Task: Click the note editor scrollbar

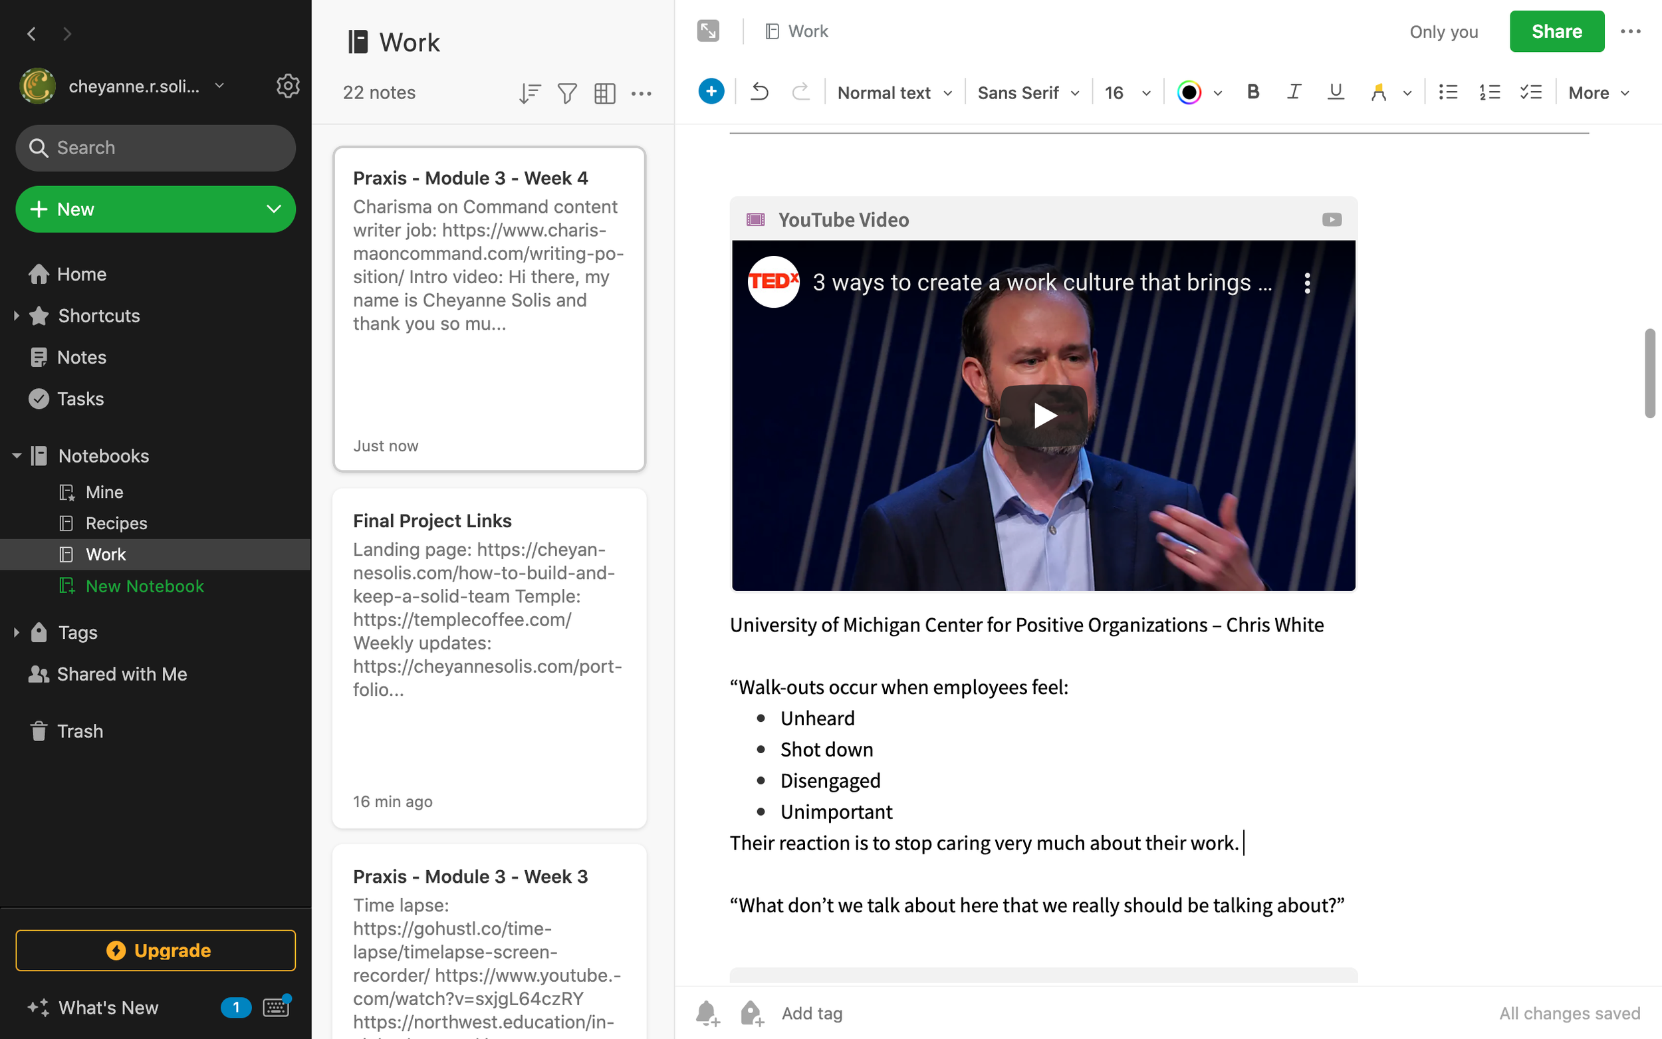Action: (x=1649, y=373)
